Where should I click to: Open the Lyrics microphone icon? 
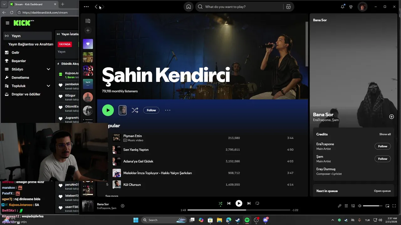pyautogui.click(x=339, y=206)
